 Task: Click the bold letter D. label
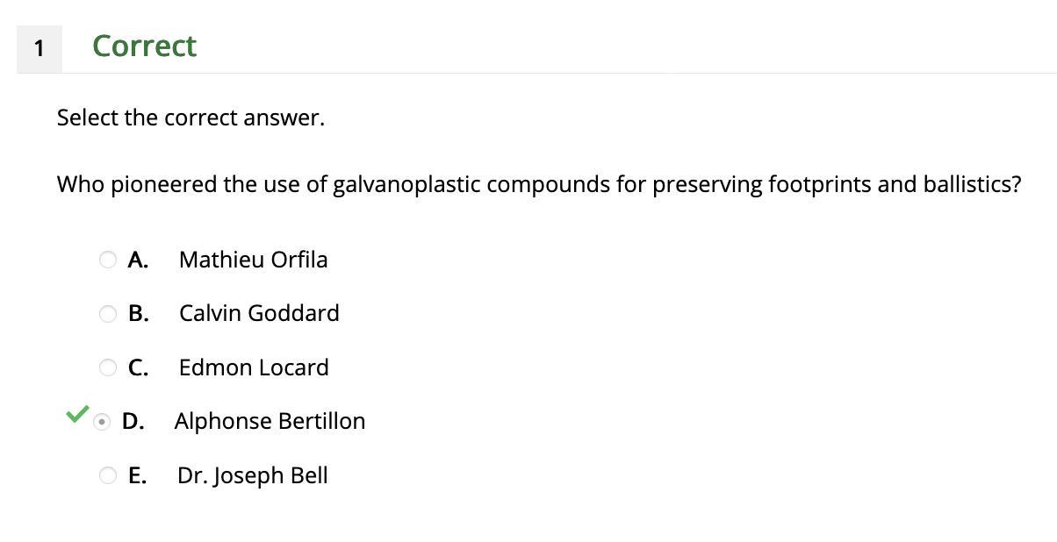(x=133, y=421)
